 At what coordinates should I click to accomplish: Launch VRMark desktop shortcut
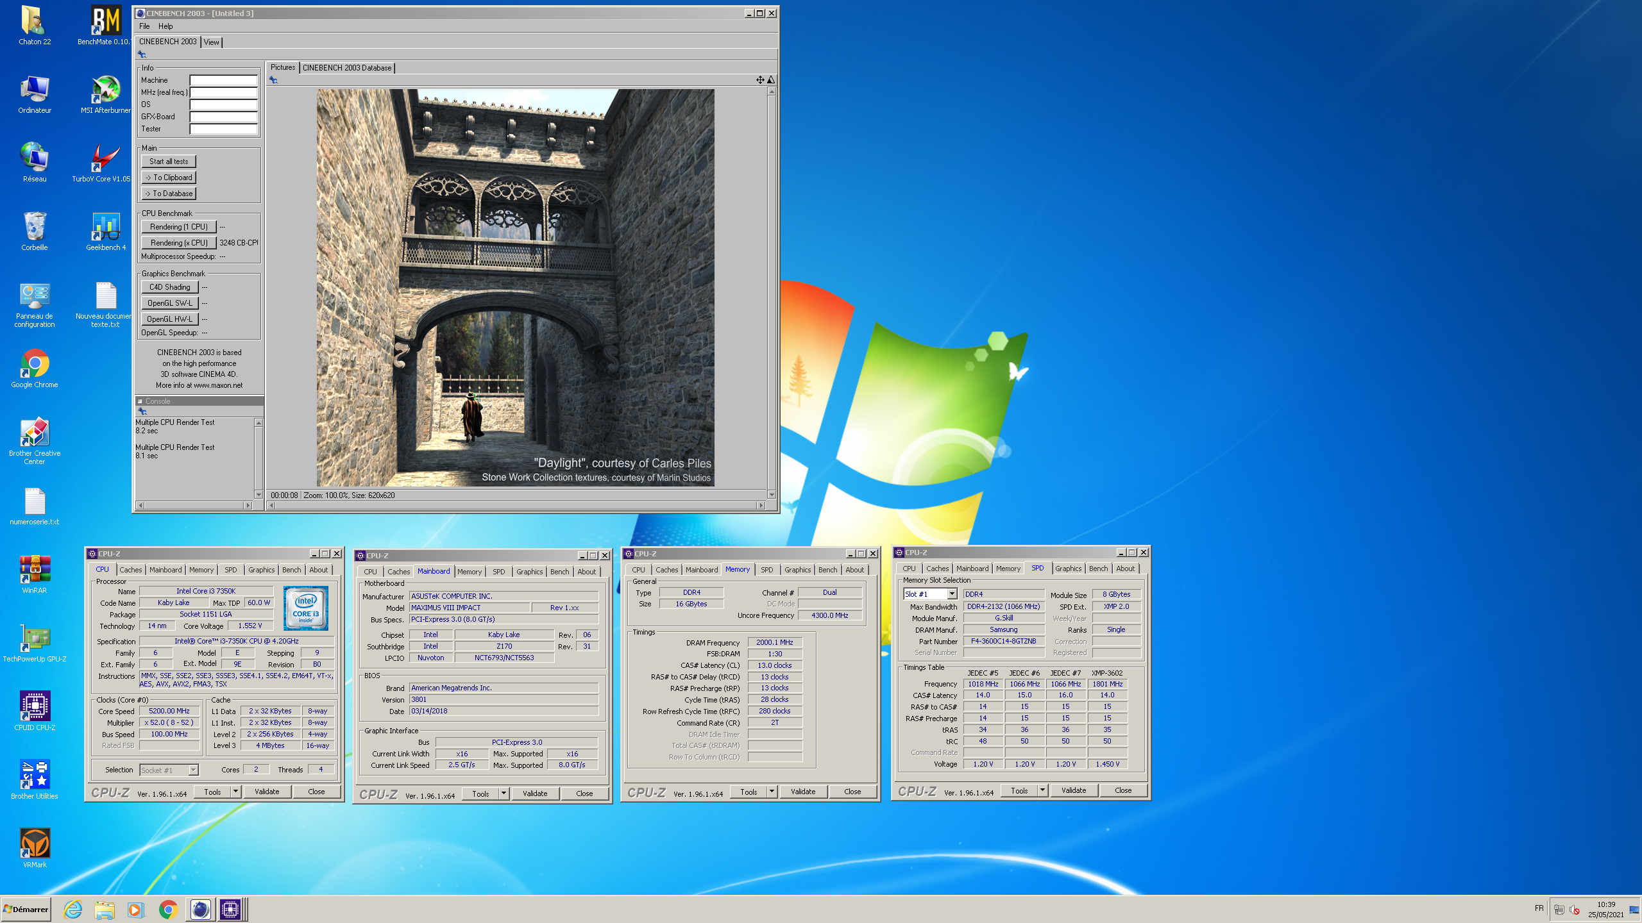click(34, 849)
